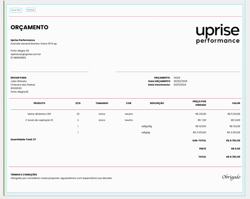Click value R$ 5.313,00
The height and width of the screenshot is (199, 250).
[234, 114]
